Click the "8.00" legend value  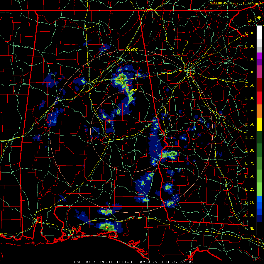pos(250,33)
